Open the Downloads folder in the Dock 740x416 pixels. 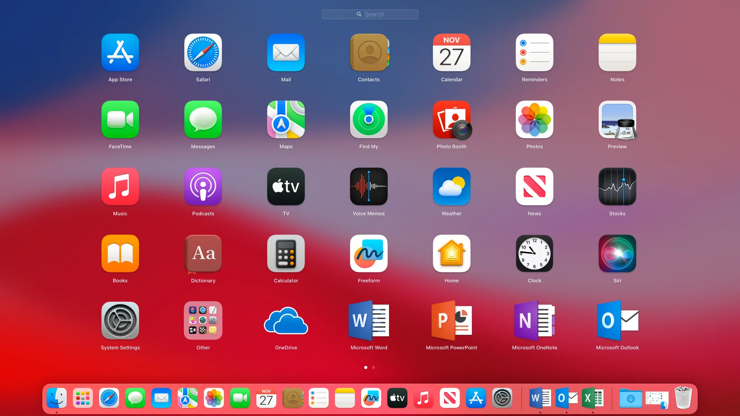click(x=631, y=398)
